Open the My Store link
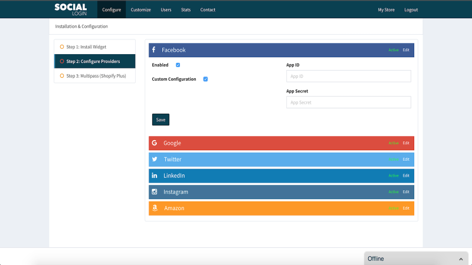This screenshot has height=265, width=472. [x=386, y=9]
